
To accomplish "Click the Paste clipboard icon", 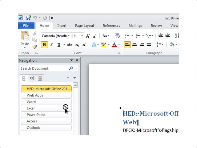I will 25,36.
